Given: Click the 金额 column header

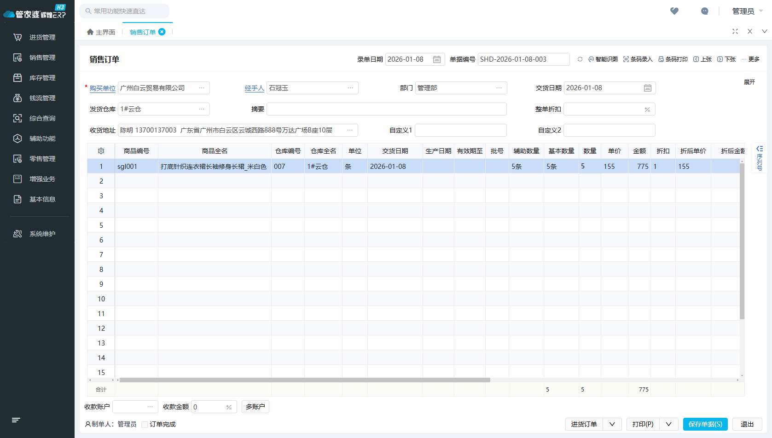Looking at the screenshot, I should (x=639, y=151).
